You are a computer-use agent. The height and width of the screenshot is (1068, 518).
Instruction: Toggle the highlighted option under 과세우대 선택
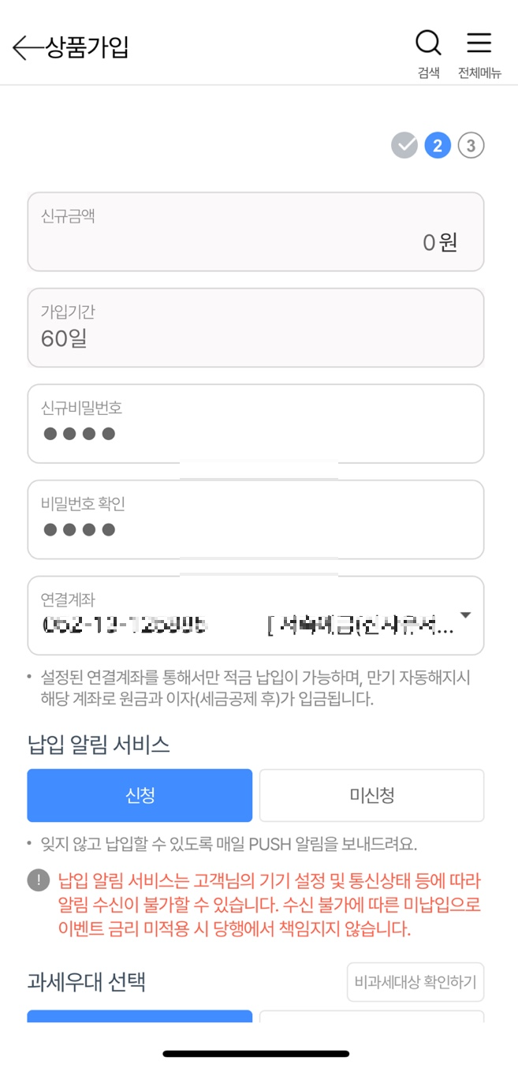click(x=140, y=1021)
